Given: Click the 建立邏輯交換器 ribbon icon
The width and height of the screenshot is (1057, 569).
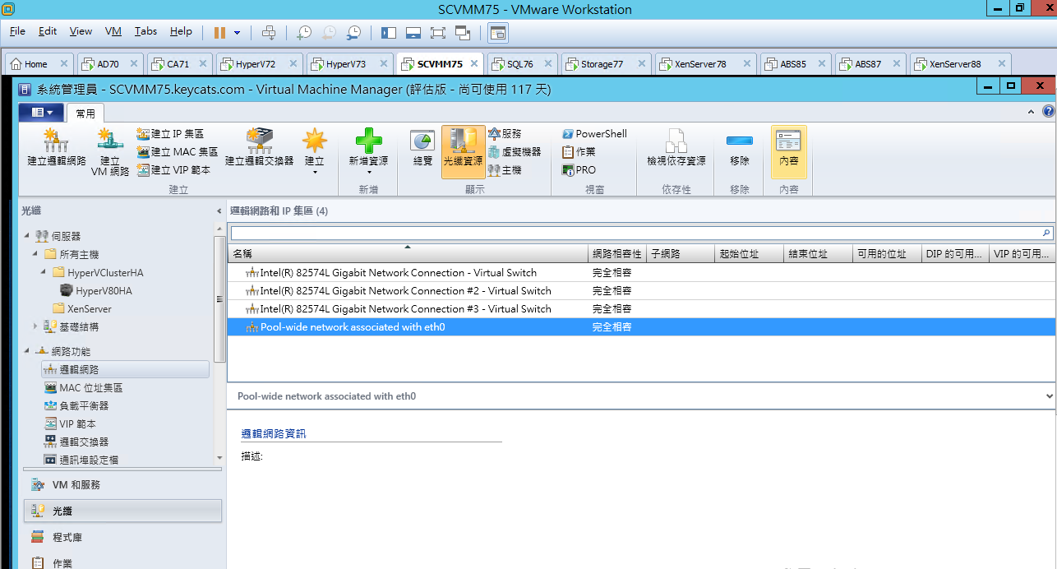Looking at the screenshot, I should click(260, 148).
